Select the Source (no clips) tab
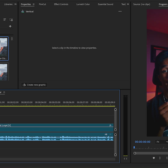Viewport: 168px width, 168px height. click(142, 4)
